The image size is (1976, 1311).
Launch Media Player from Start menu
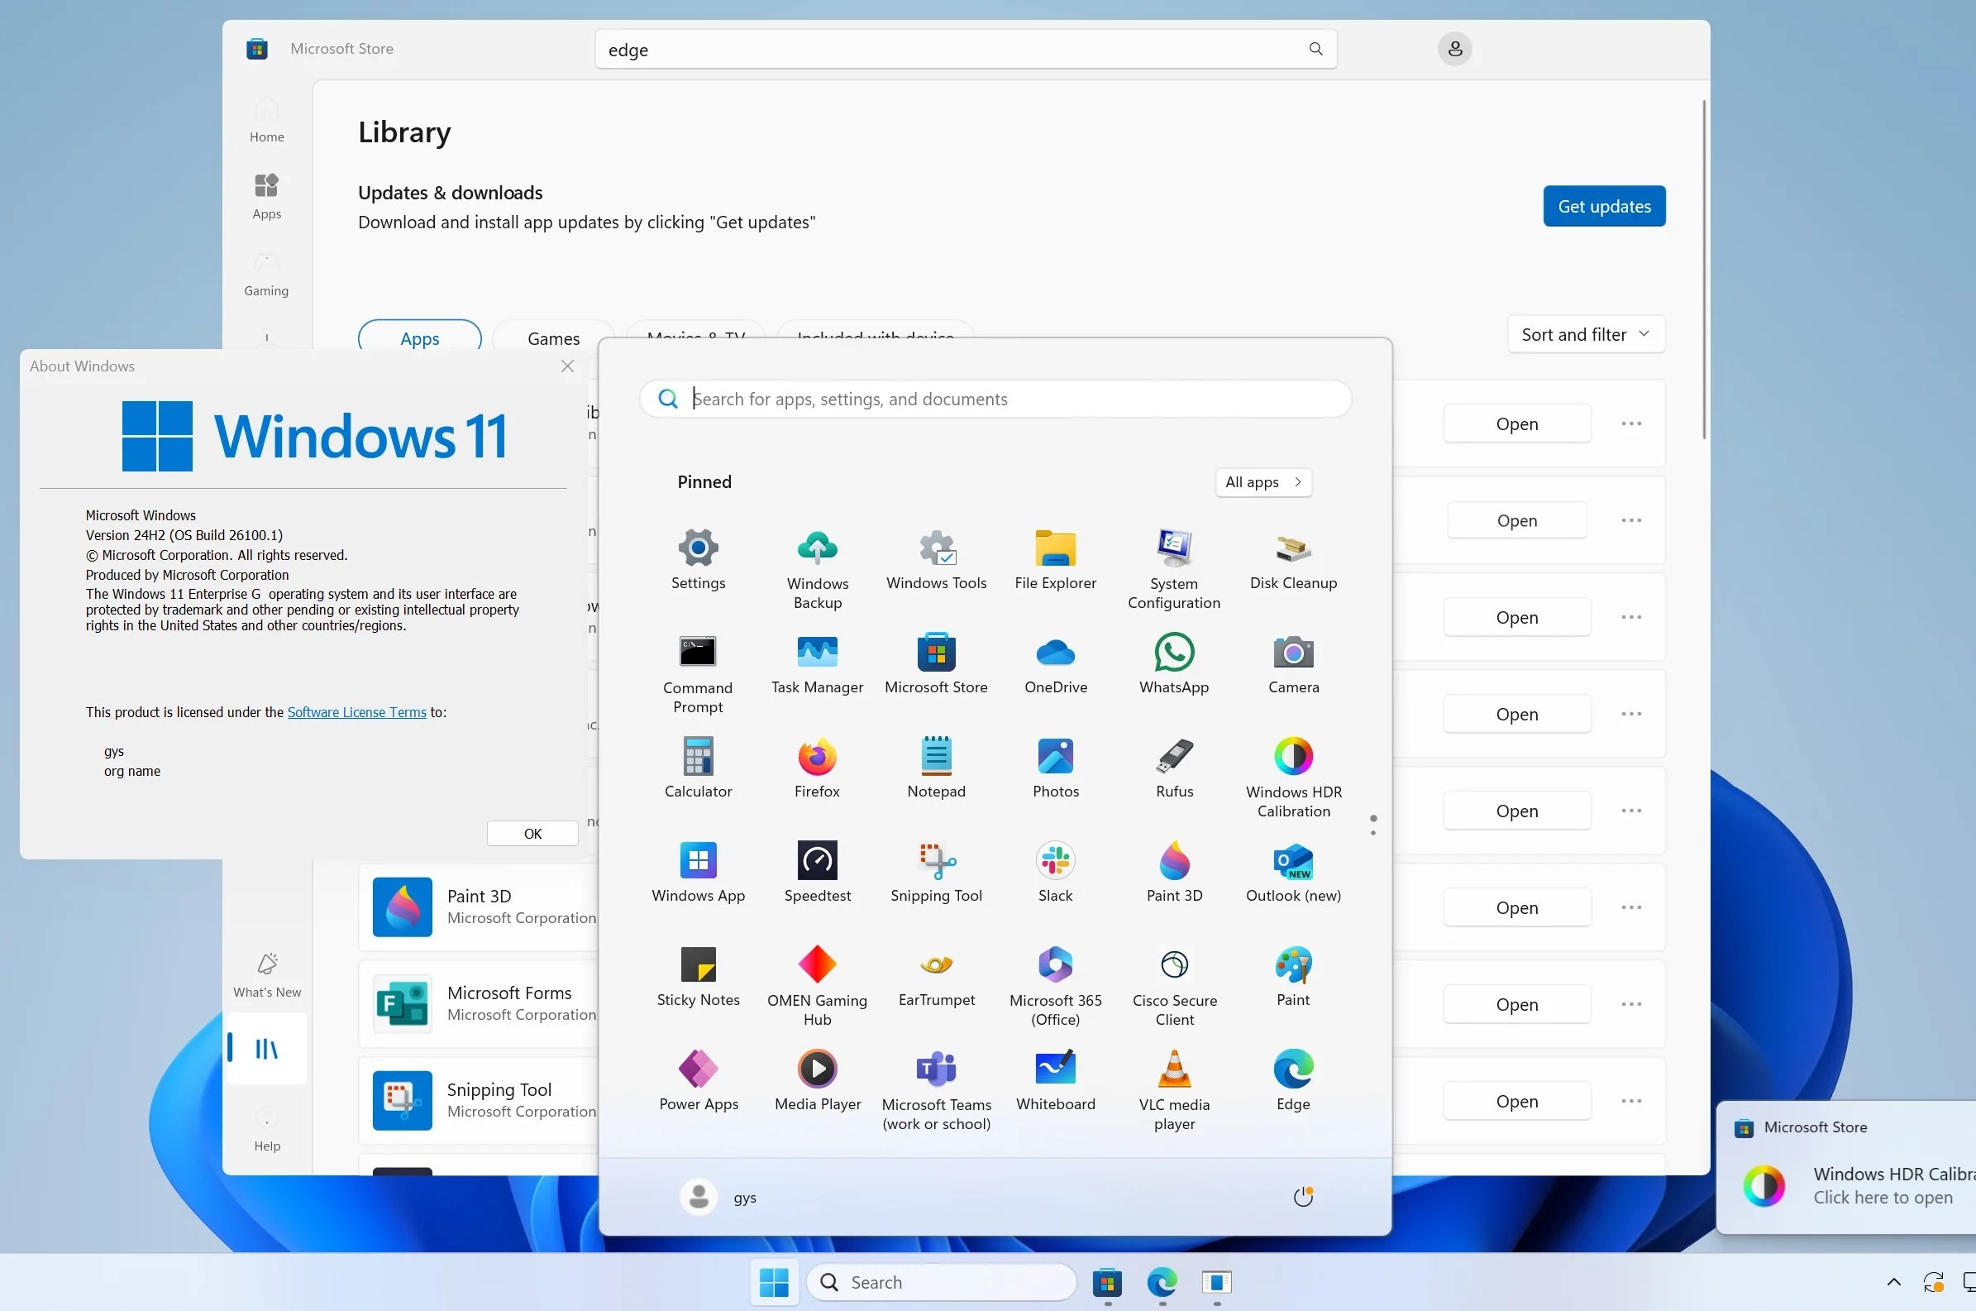(817, 1080)
